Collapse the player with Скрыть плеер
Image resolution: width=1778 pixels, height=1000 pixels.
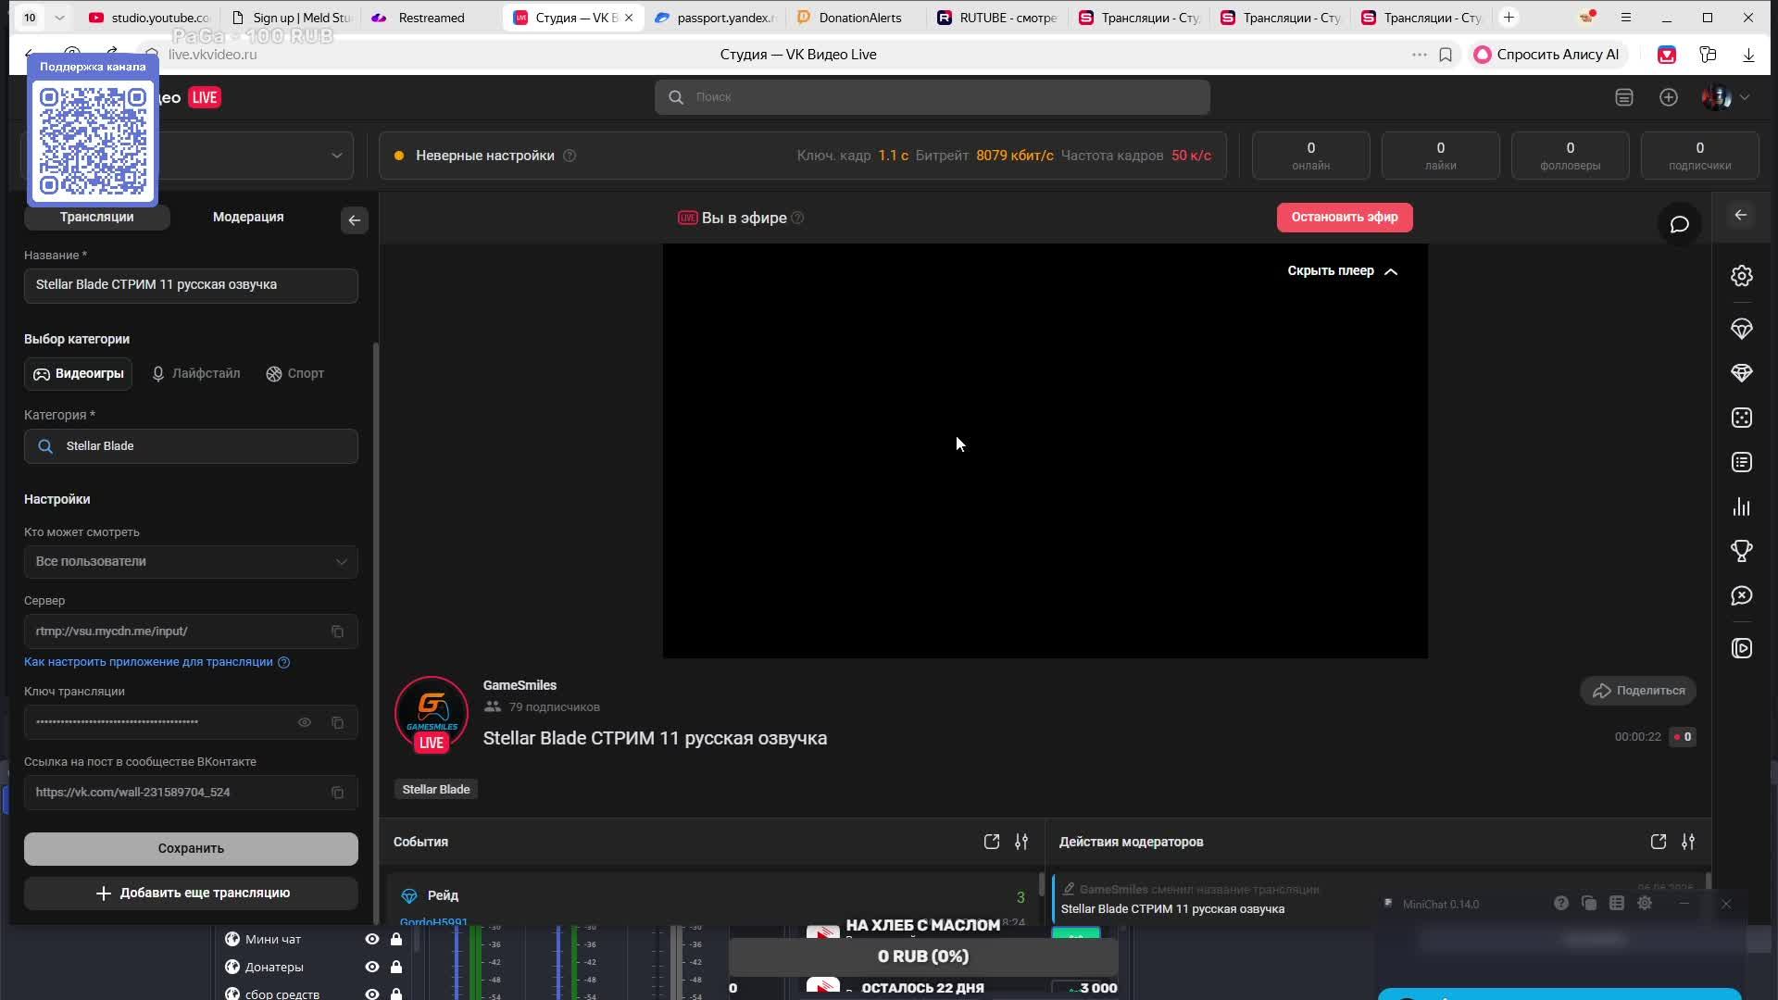pyautogui.click(x=1342, y=271)
